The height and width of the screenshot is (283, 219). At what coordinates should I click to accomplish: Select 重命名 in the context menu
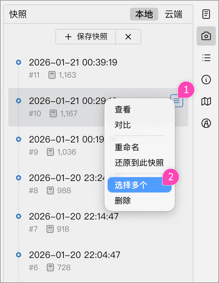click(x=127, y=147)
